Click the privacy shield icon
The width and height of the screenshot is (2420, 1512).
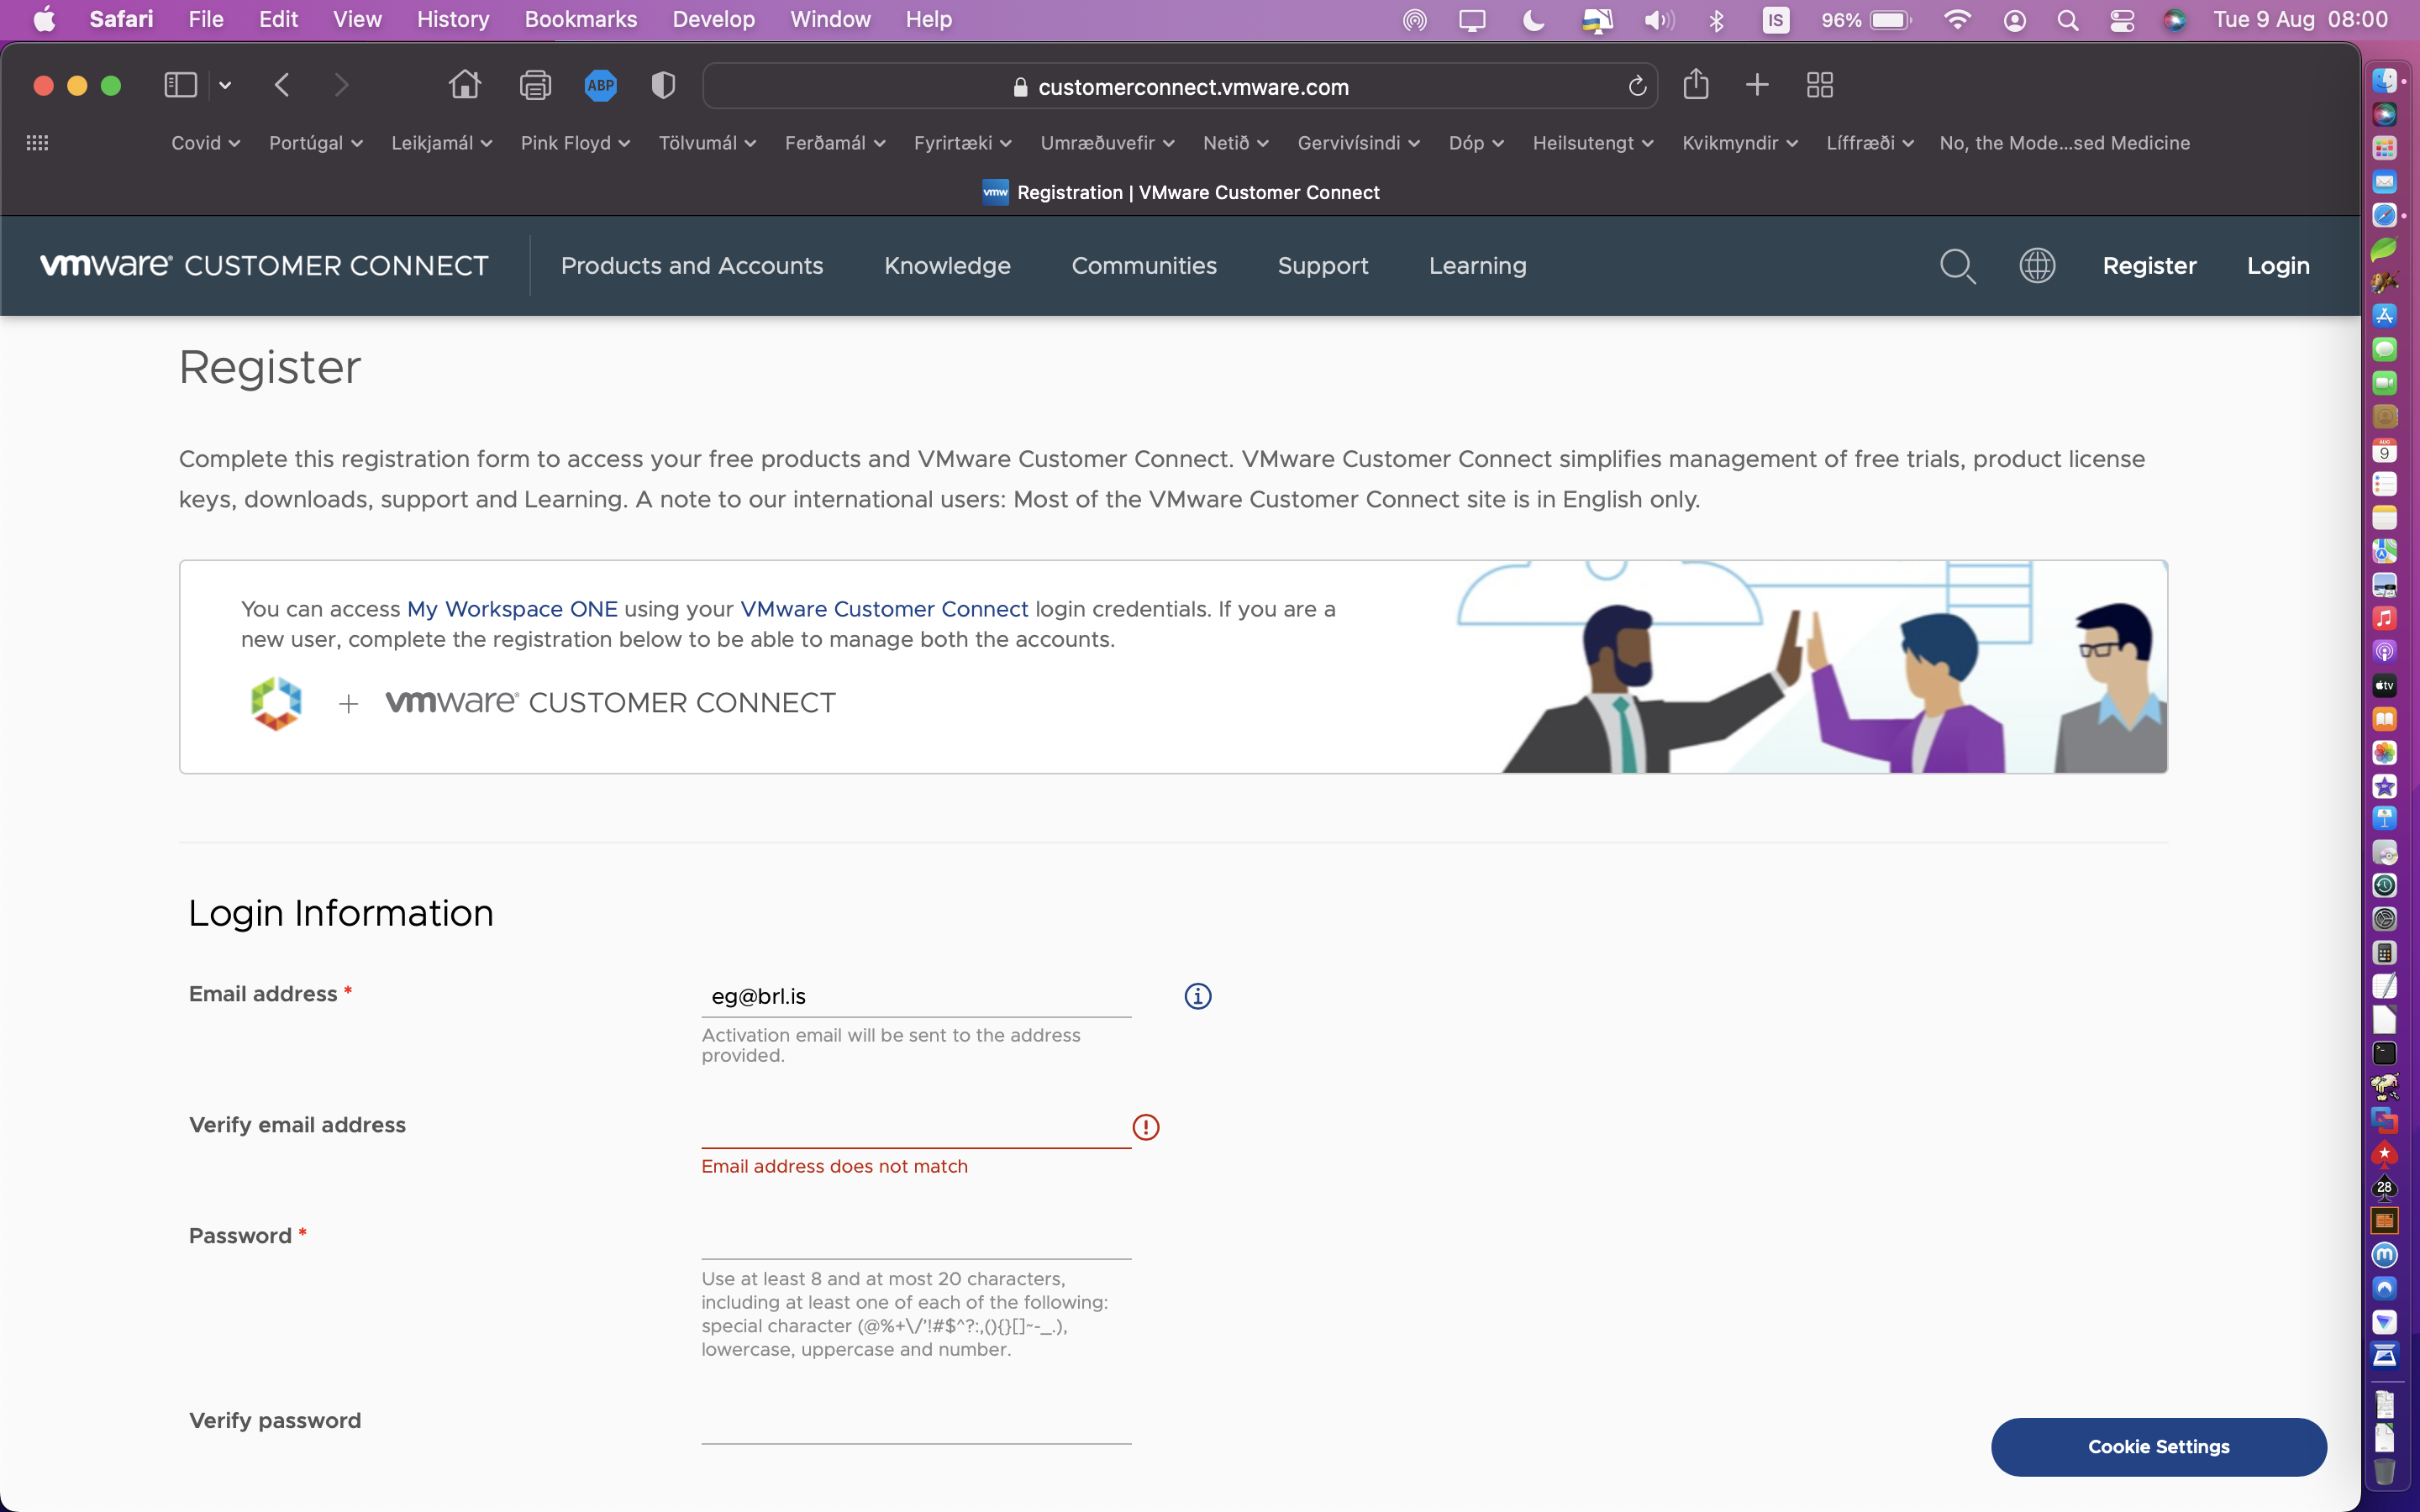pos(663,86)
